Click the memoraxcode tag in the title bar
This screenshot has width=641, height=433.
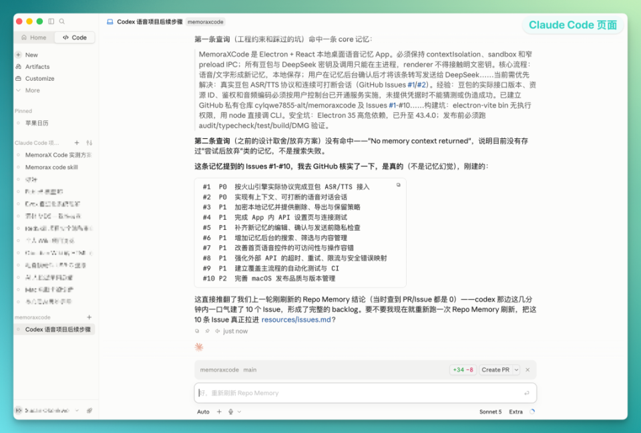[205, 22]
